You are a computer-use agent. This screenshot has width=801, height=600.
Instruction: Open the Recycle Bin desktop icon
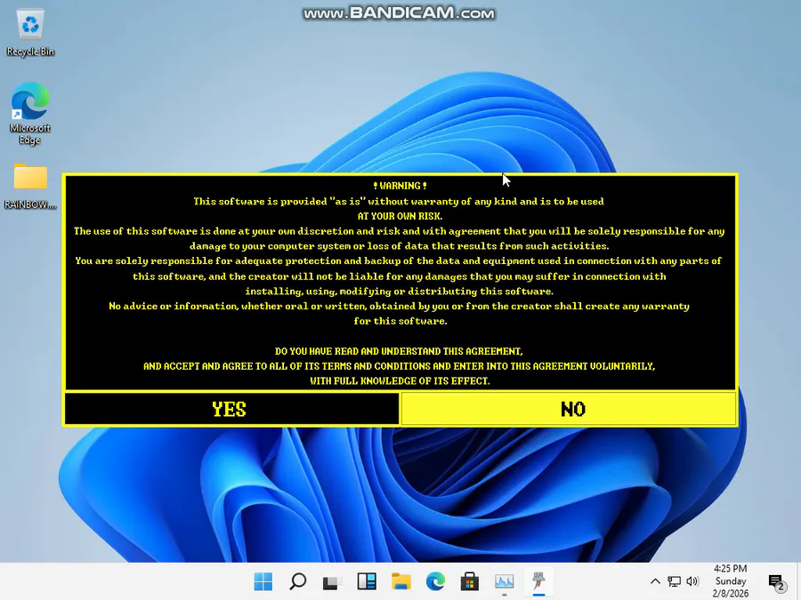click(30, 33)
